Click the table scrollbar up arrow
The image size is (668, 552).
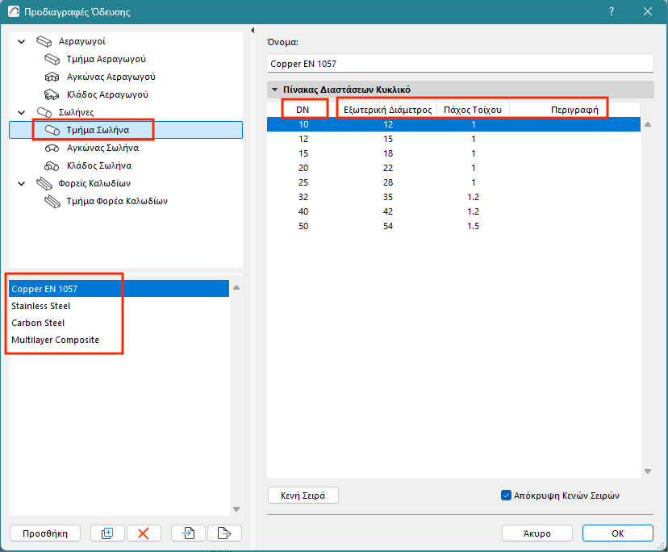(648, 124)
